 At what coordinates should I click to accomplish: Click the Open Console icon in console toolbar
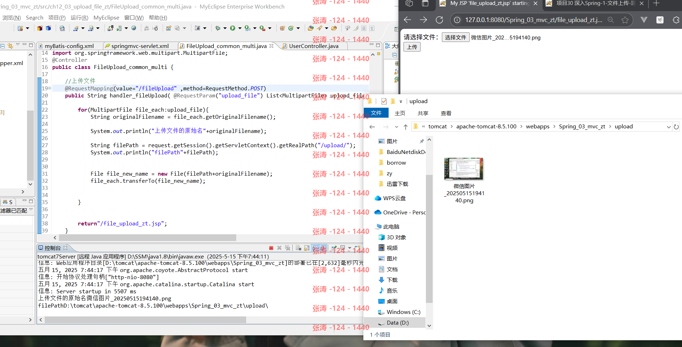coord(357,248)
